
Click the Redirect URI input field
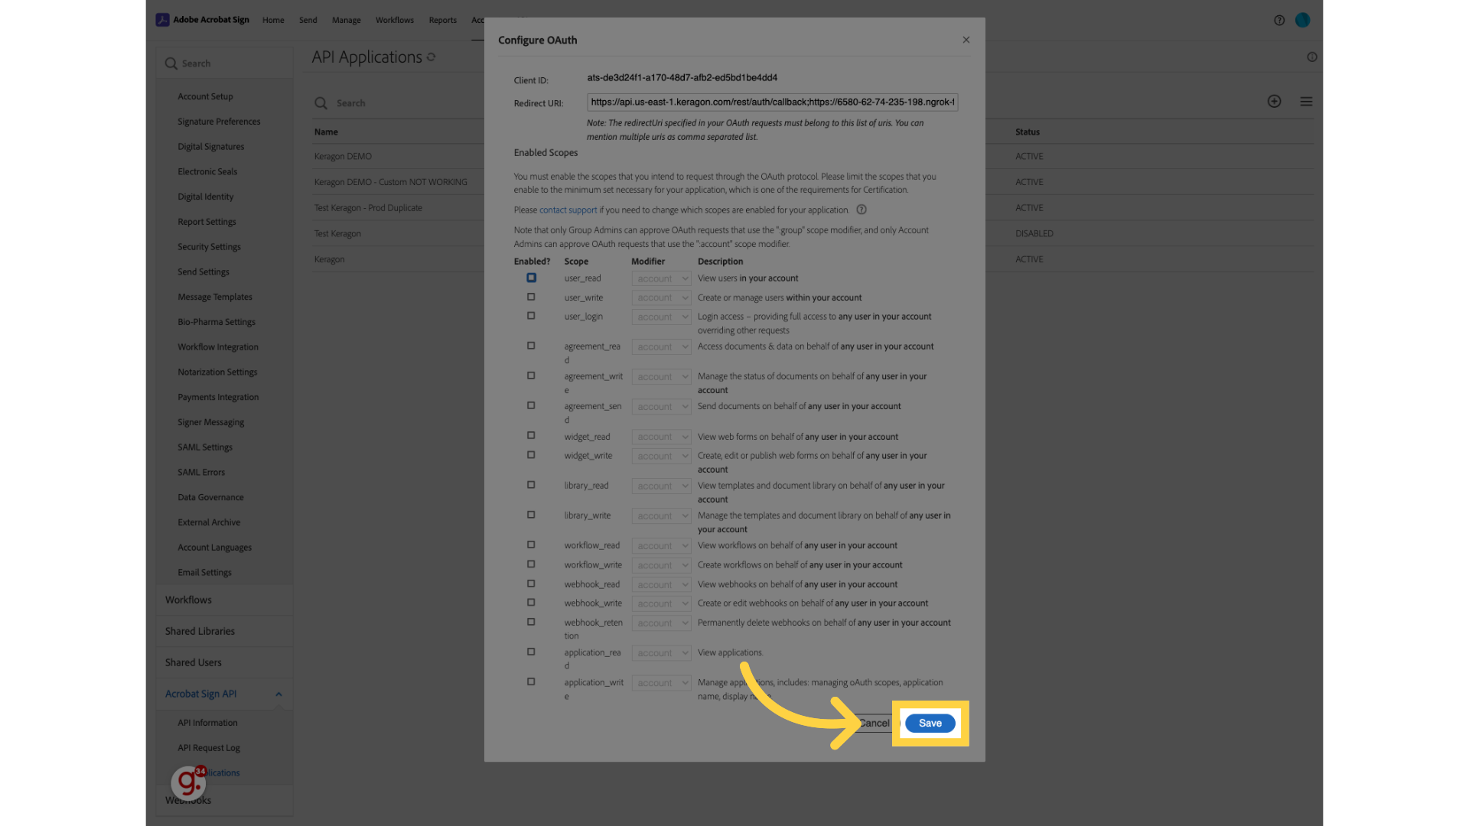(x=773, y=102)
